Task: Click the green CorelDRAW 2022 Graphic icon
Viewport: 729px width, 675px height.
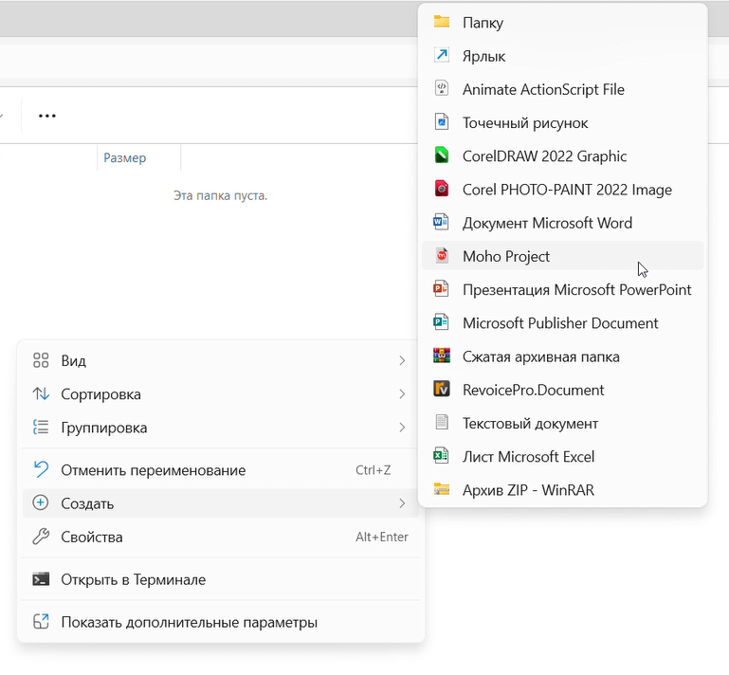Action: tap(441, 155)
